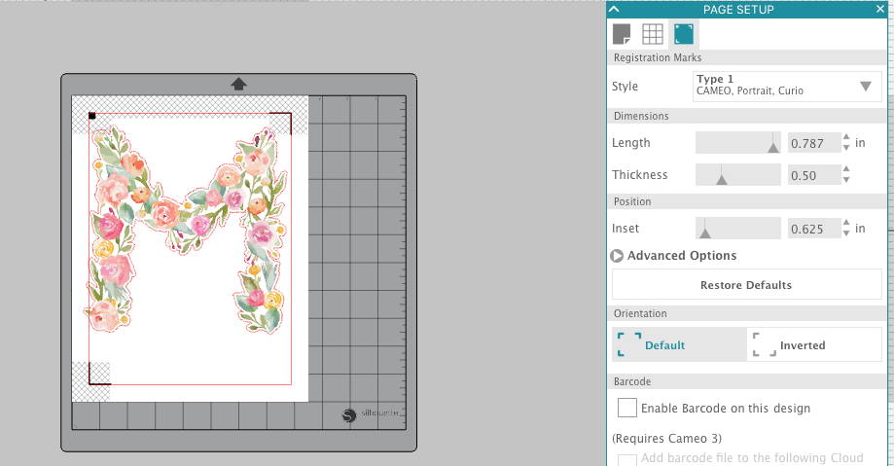
Task: Adjust the Inset slider
Action: [737, 229]
